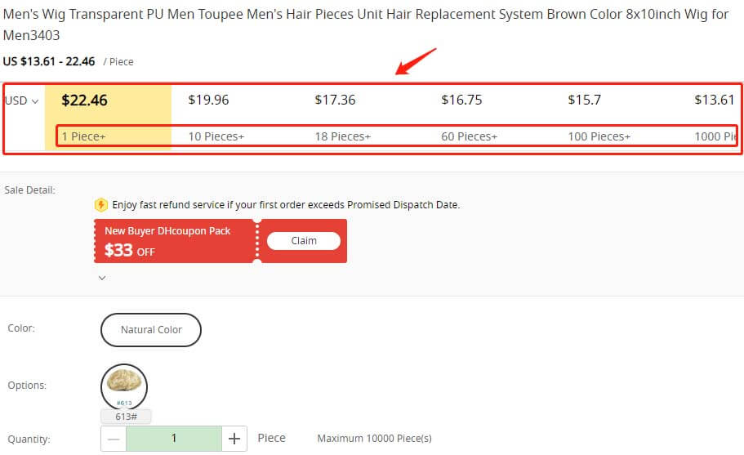Expand the chevron below the coupon pack
The height and width of the screenshot is (455, 744).
tap(102, 278)
